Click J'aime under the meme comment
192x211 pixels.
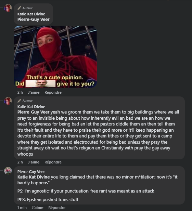point(34,92)
